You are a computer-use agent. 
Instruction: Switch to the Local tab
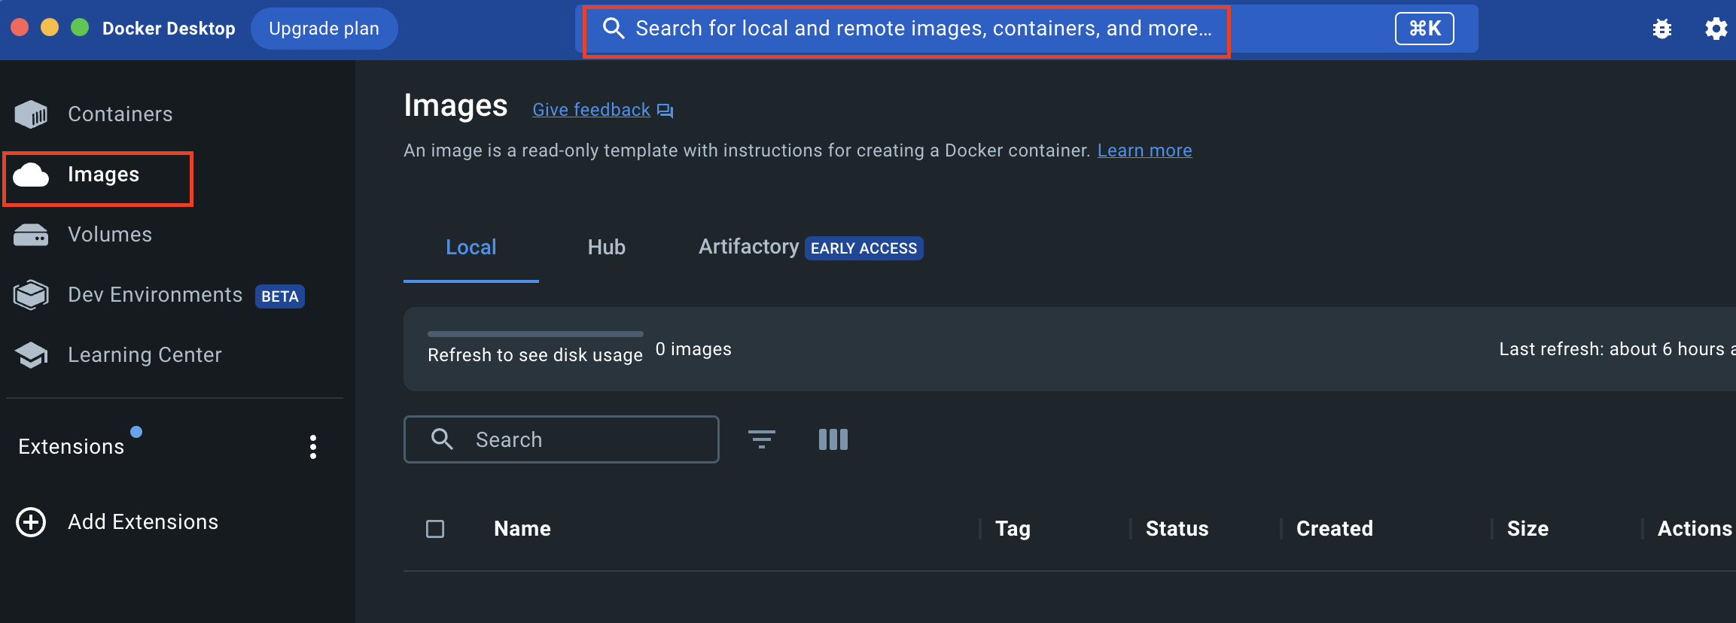[x=471, y=248]
